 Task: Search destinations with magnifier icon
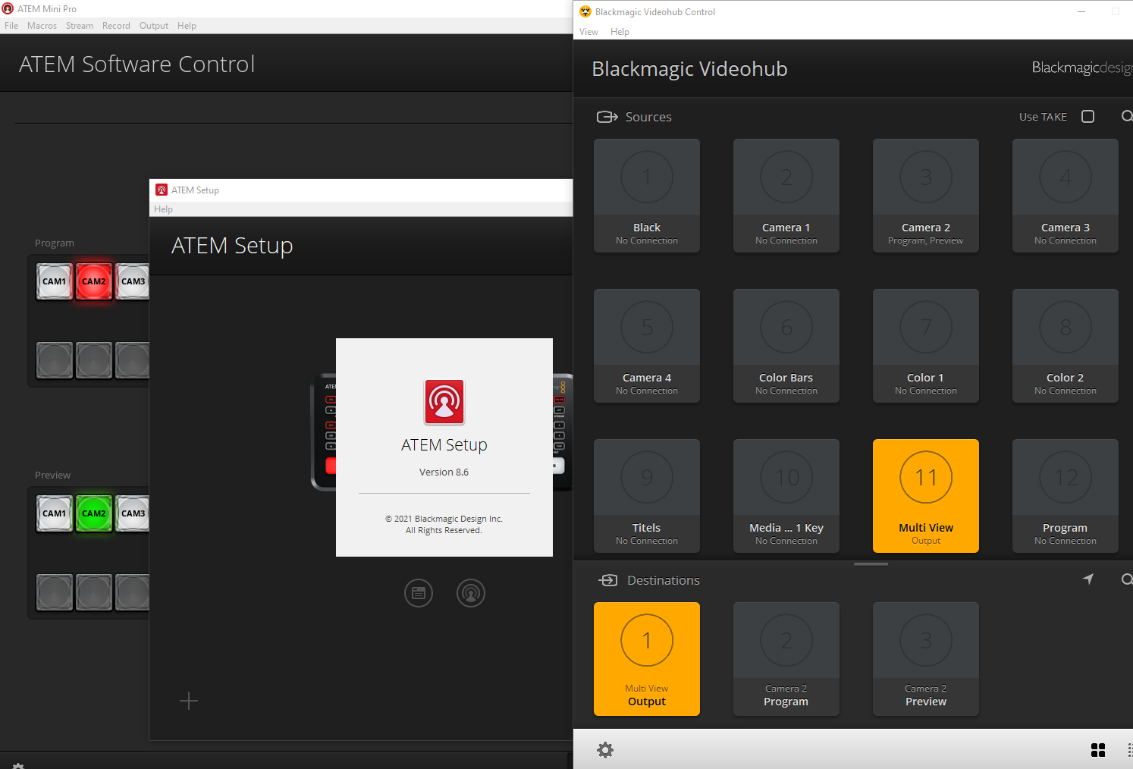point(1127,579)
